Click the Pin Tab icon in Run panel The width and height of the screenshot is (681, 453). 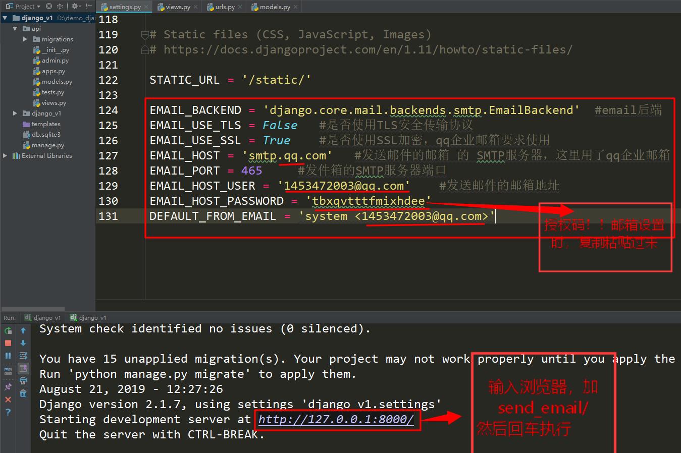coord(8,386)
